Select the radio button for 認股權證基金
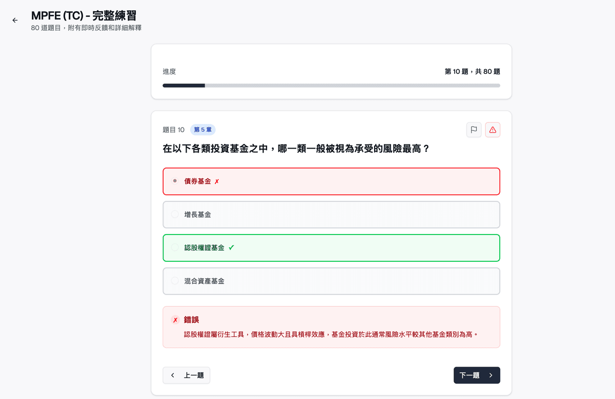This screenshot has height=399, width=615. tap(174, 247)
